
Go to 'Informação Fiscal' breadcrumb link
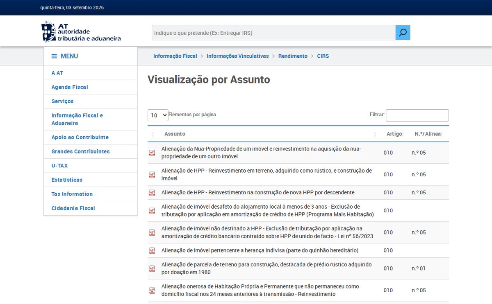point(175,56)
